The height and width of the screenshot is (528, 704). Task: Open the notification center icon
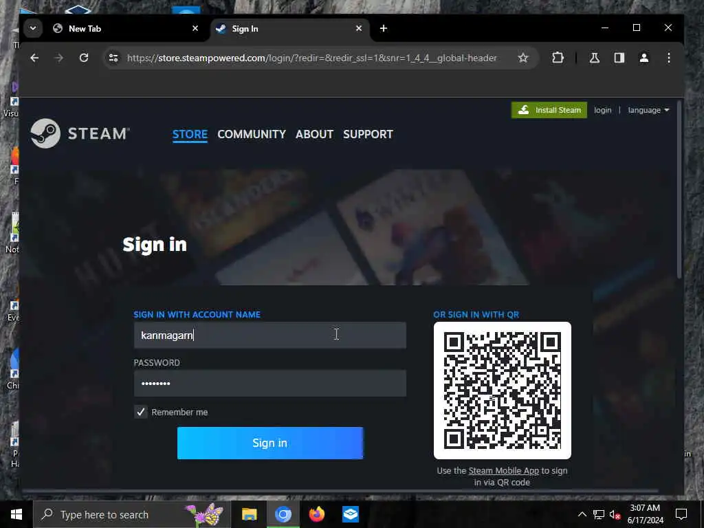coord(681,514)
